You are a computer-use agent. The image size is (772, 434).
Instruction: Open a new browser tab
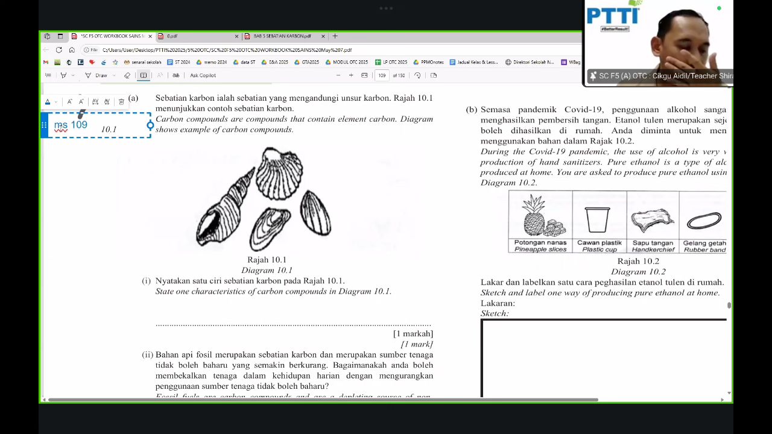click(335, 36)
